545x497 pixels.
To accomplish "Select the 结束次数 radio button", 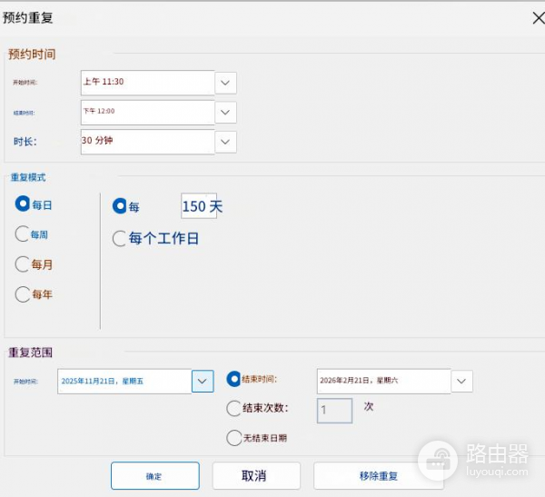I will click(x=233, y=408).
